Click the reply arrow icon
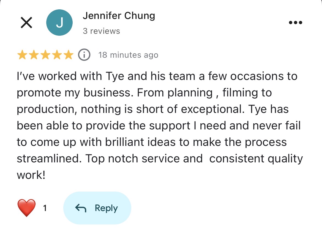The height and width of the screenshot is (233, 322). point(81,208)
